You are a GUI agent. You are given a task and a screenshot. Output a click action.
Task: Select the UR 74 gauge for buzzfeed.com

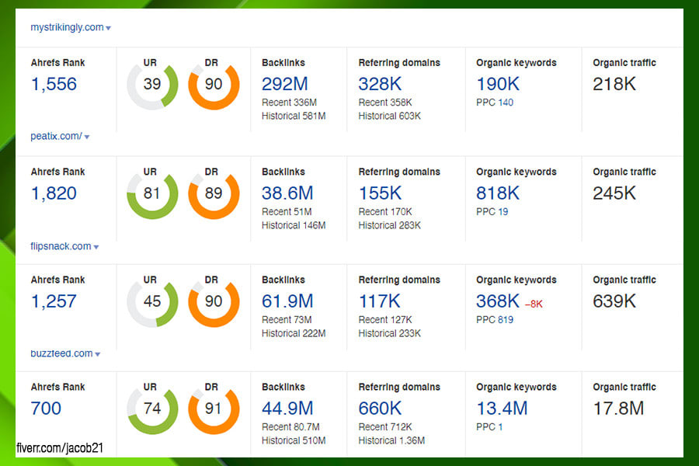[151, 408]
